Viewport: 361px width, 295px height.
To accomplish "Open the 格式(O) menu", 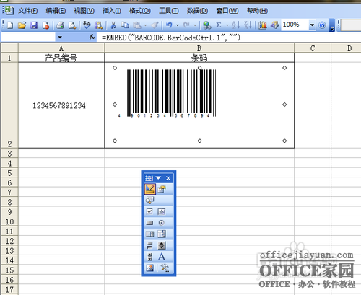I will [x=140, y=11].
